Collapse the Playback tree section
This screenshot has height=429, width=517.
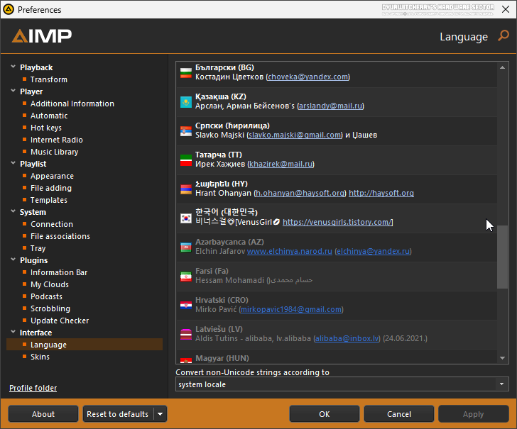pos(13,67)
